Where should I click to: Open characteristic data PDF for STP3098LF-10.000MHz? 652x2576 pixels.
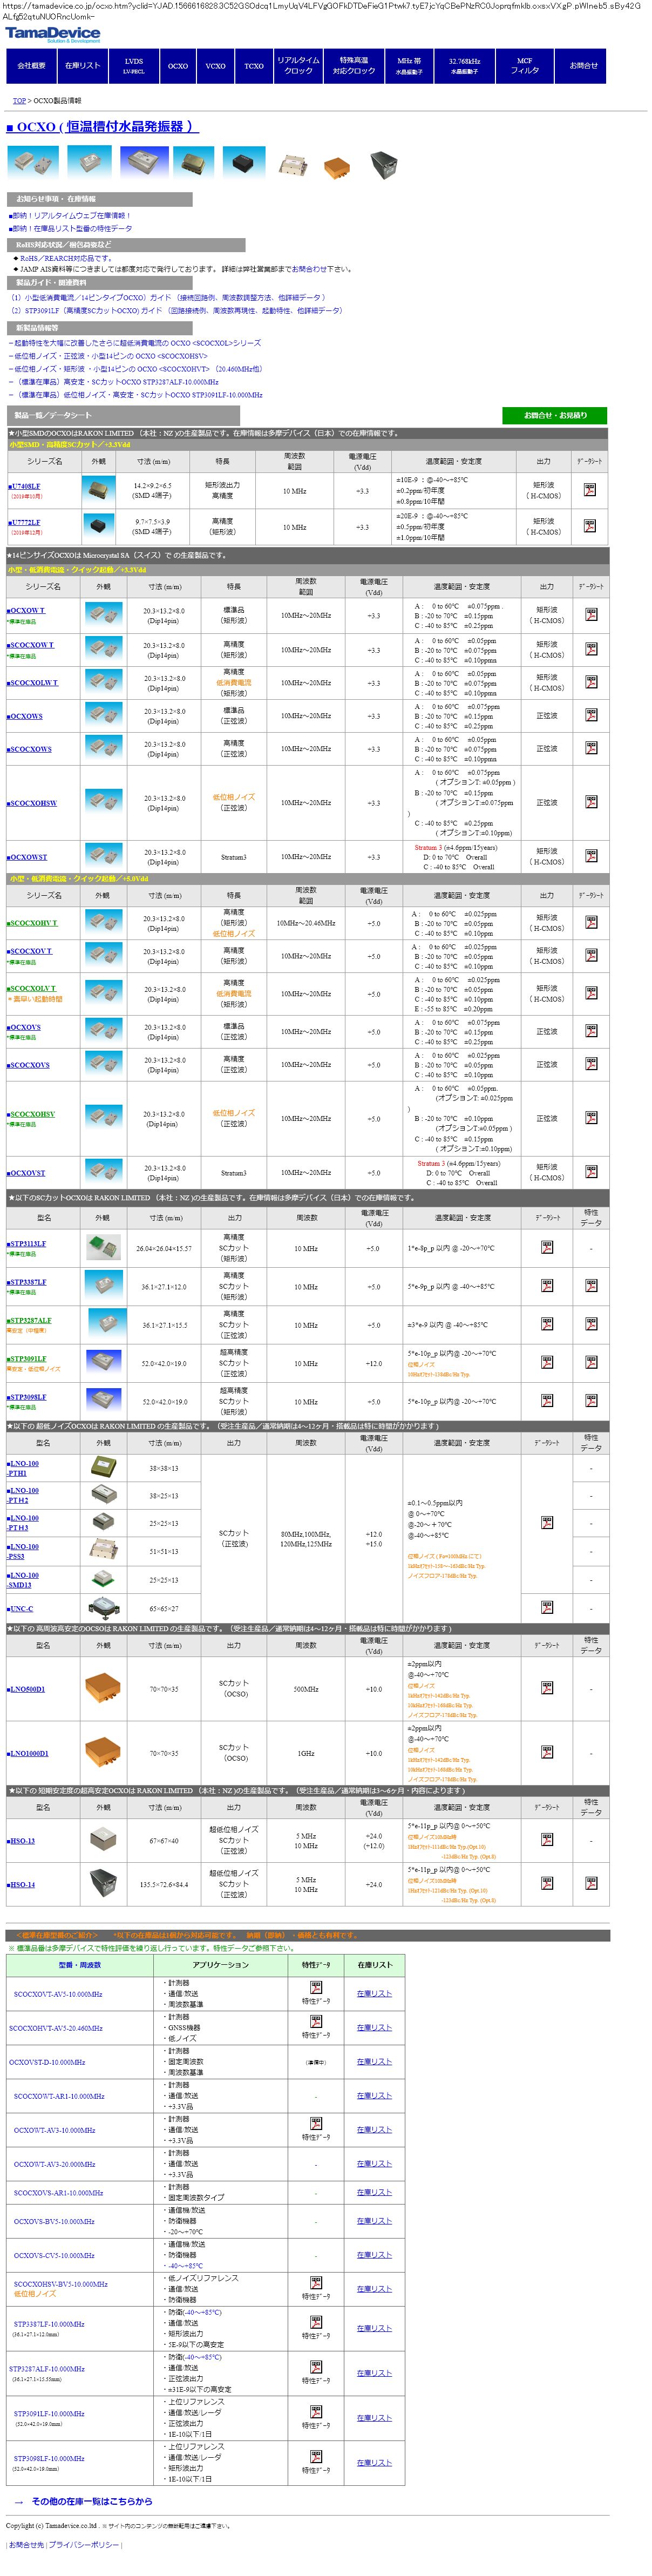tap(316, 2456)
